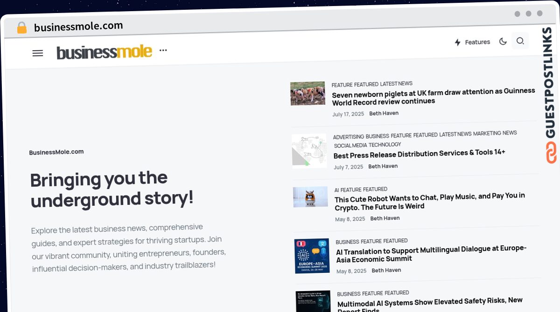Click the lightning bolt Features icon
The image size is (560, 312).
[x=458, y=42]
